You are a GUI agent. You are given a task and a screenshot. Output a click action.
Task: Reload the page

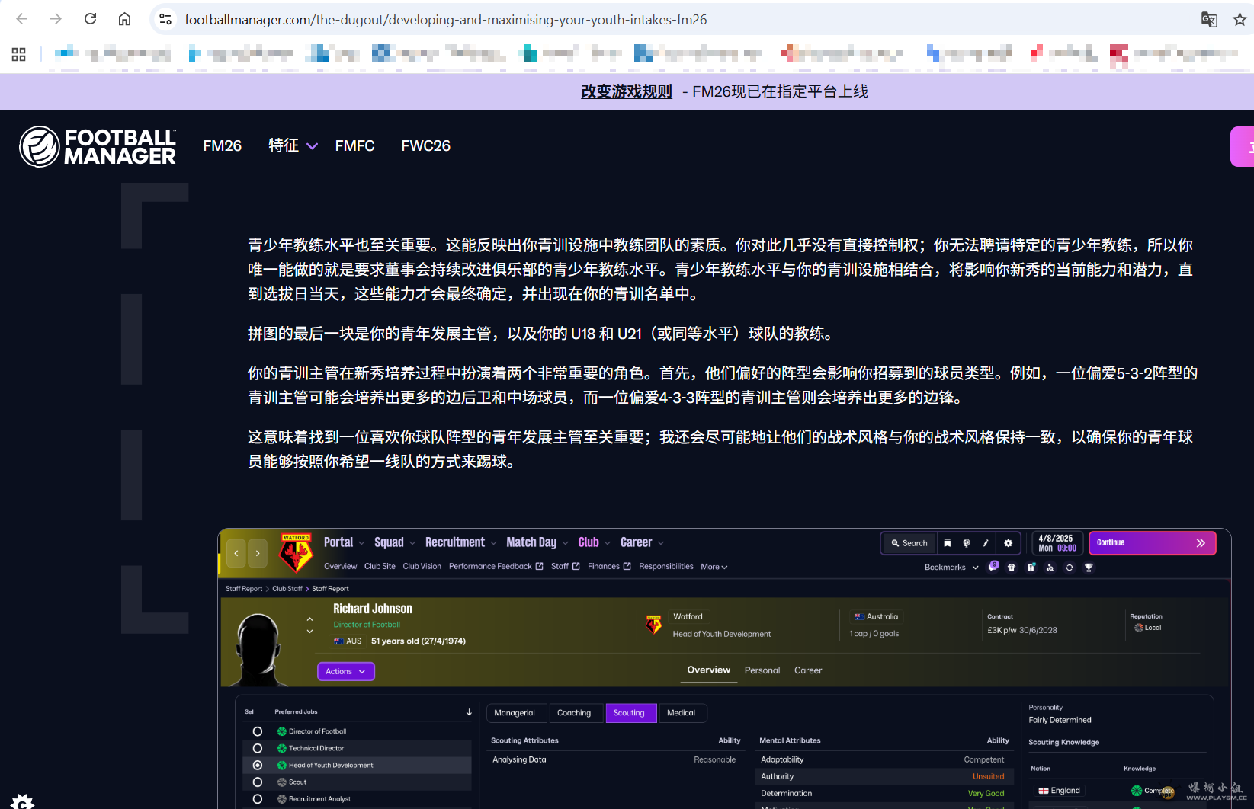[x=90, y=19]
